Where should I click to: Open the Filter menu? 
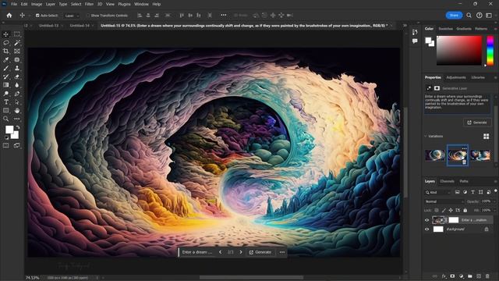point(89,4)
